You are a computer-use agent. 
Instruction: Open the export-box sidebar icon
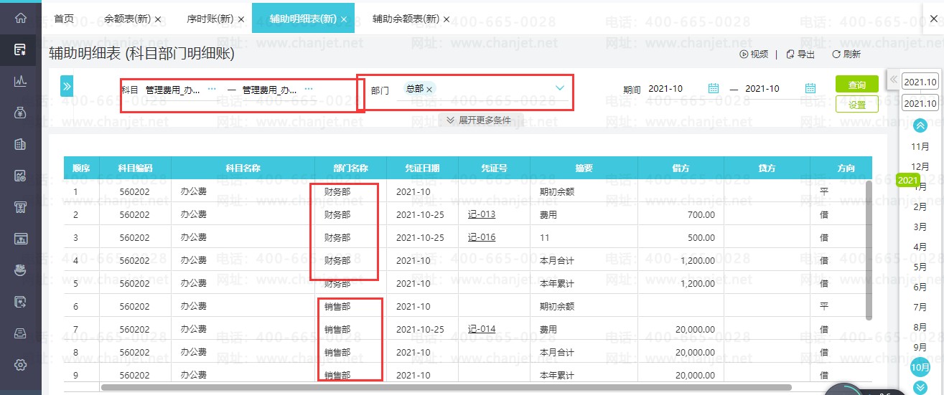click(20, 302)
